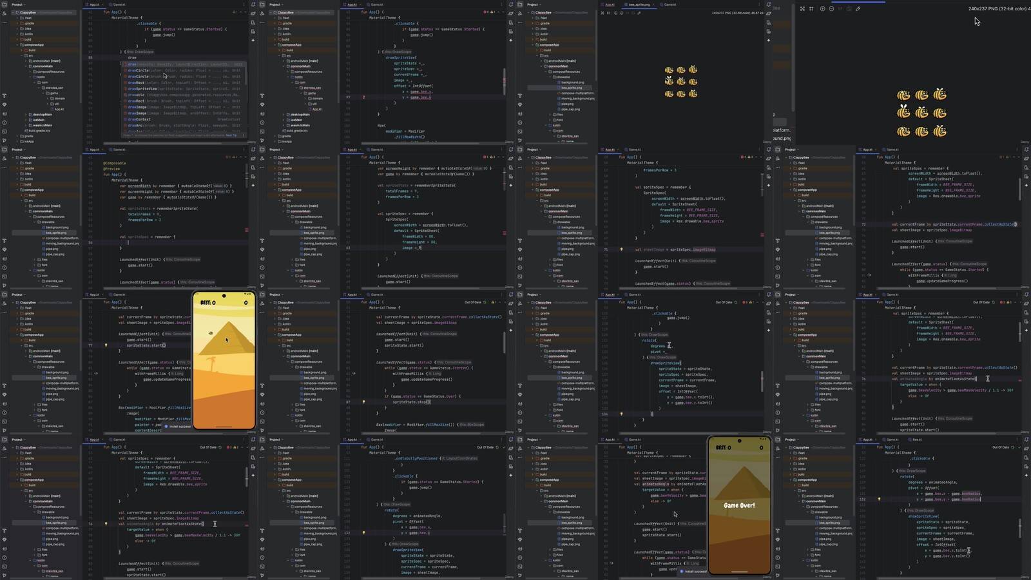Screen dimensions: 1031x580
Task: Click enlarged bee sprite sheet in zoomed viewer
Action: tap(921, 113)
